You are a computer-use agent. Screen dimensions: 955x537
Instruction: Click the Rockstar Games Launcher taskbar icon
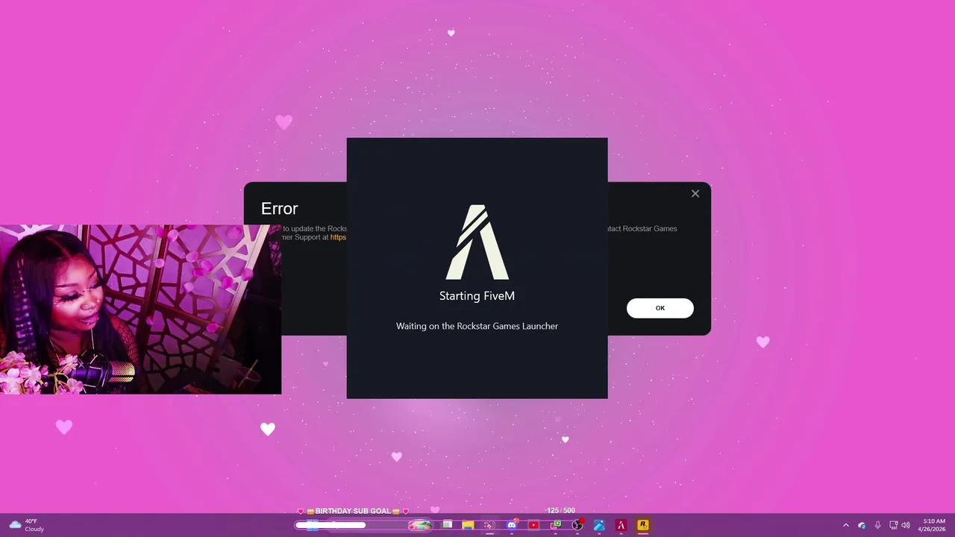(x=642, y=525)
